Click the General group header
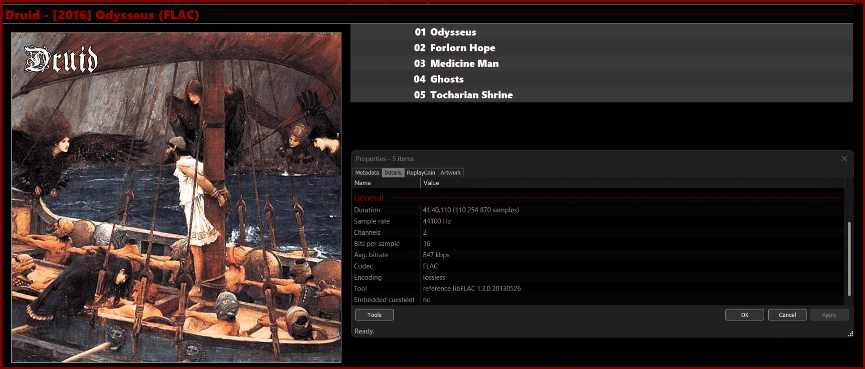 pyautogui.click(x=598, y=198)
